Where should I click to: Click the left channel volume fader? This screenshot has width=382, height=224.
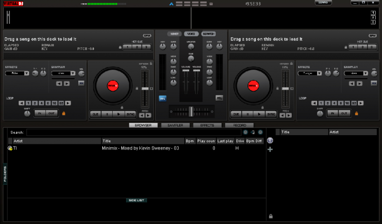[186, 70]
